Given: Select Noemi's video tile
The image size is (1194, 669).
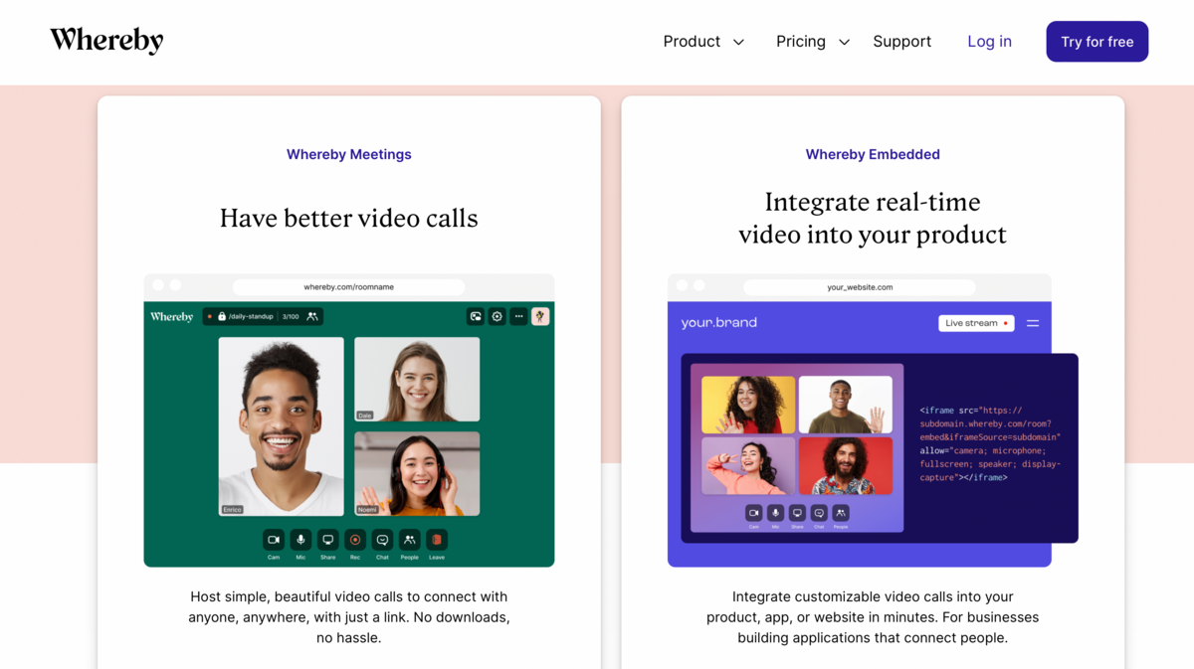Looking at the screenshot, I should 417,473.
